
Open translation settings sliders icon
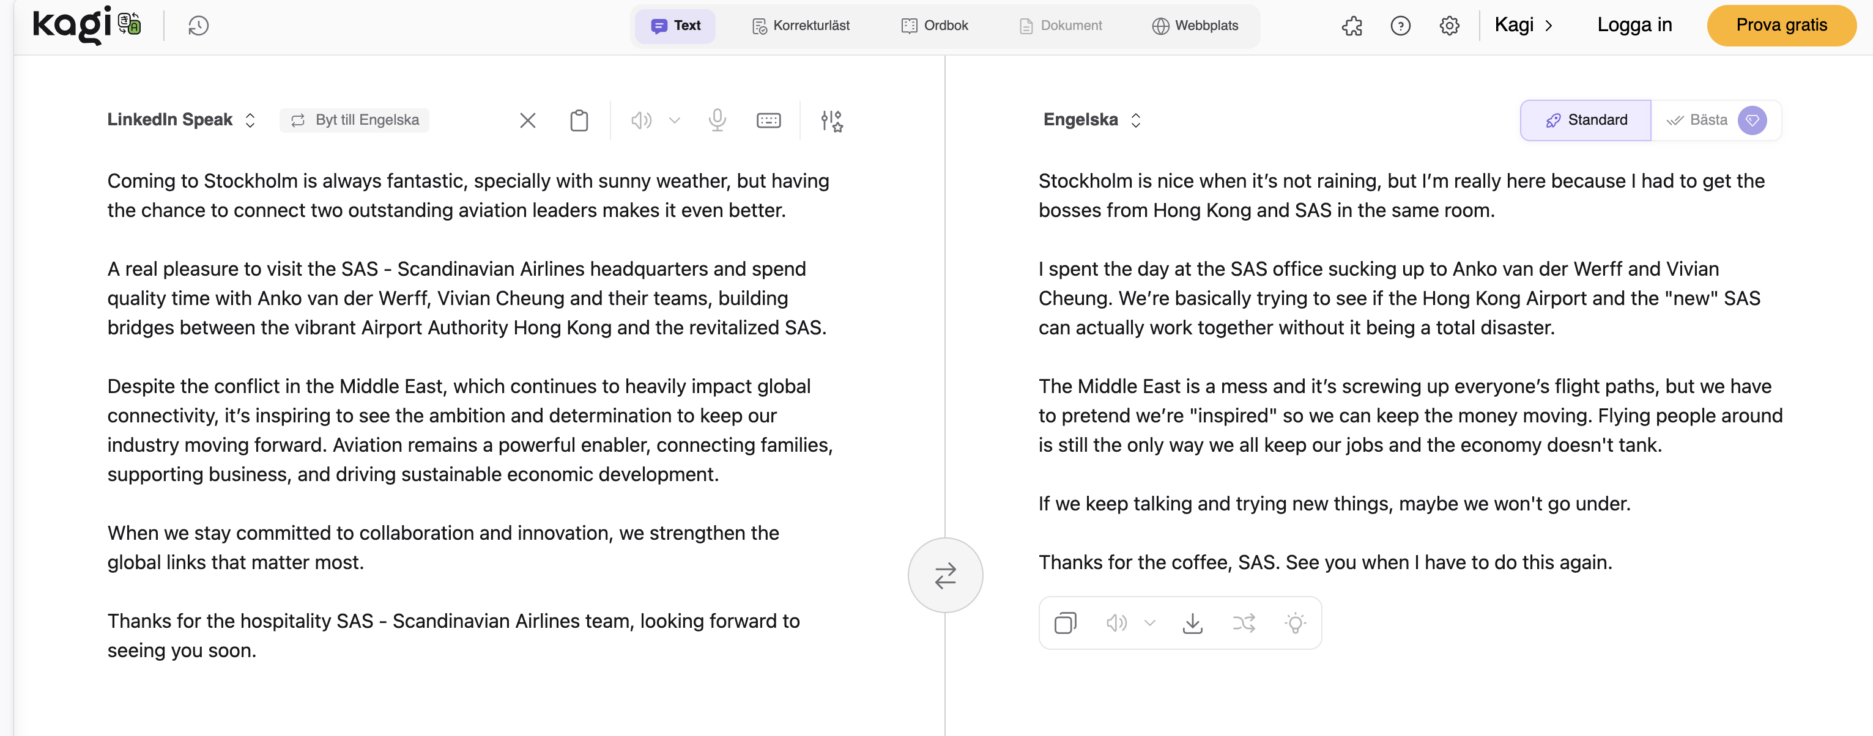[831, 120]
